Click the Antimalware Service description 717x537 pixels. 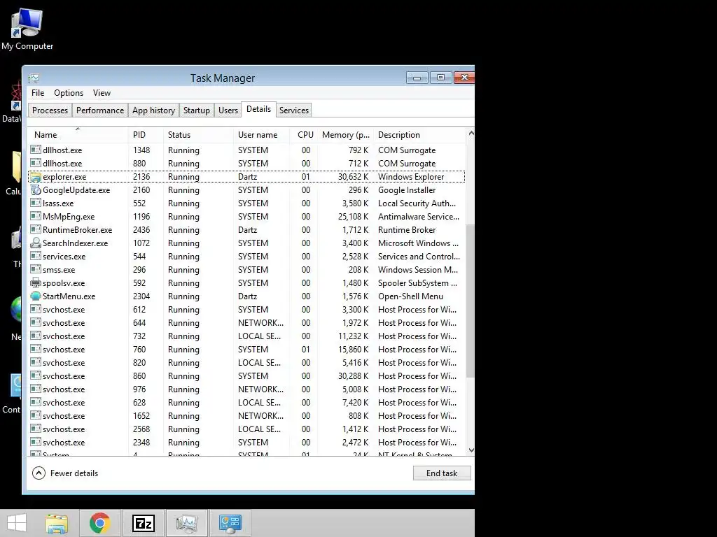pyautogui.click(x=419, y=217)
